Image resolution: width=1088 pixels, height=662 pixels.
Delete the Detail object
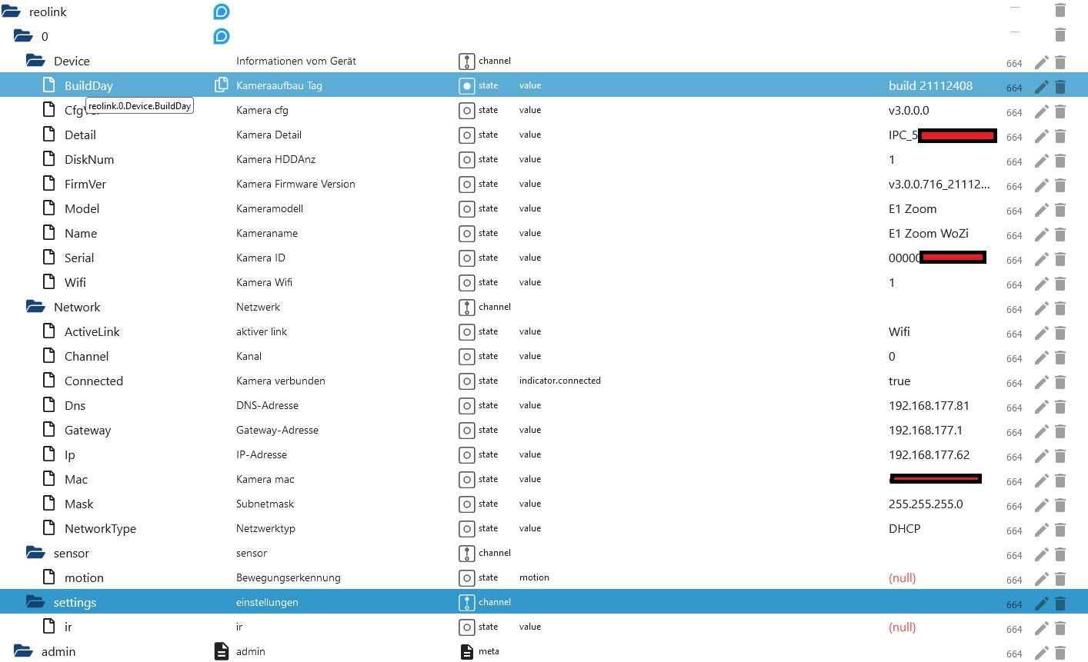(x=1060, y=136)
